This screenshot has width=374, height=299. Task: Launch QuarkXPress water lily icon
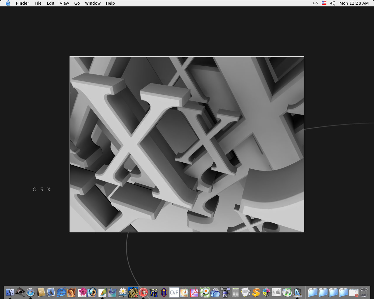[123, 292]
